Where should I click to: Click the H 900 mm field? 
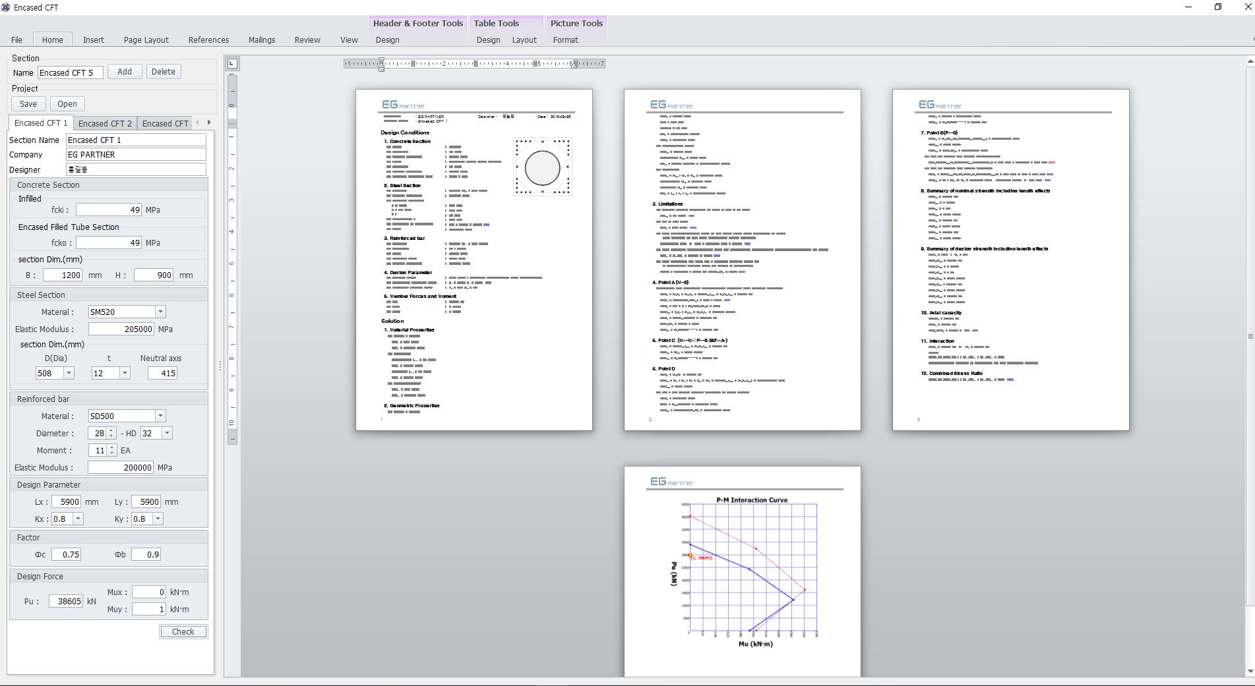(154, 275)
